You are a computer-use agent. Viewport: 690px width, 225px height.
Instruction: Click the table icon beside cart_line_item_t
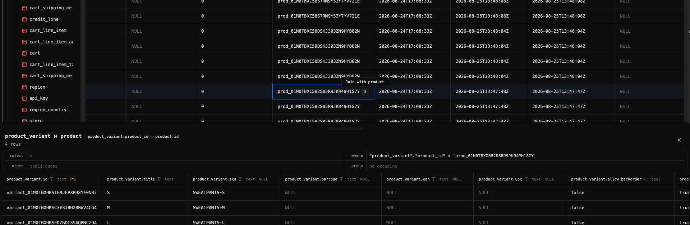(x=24, y=65)
